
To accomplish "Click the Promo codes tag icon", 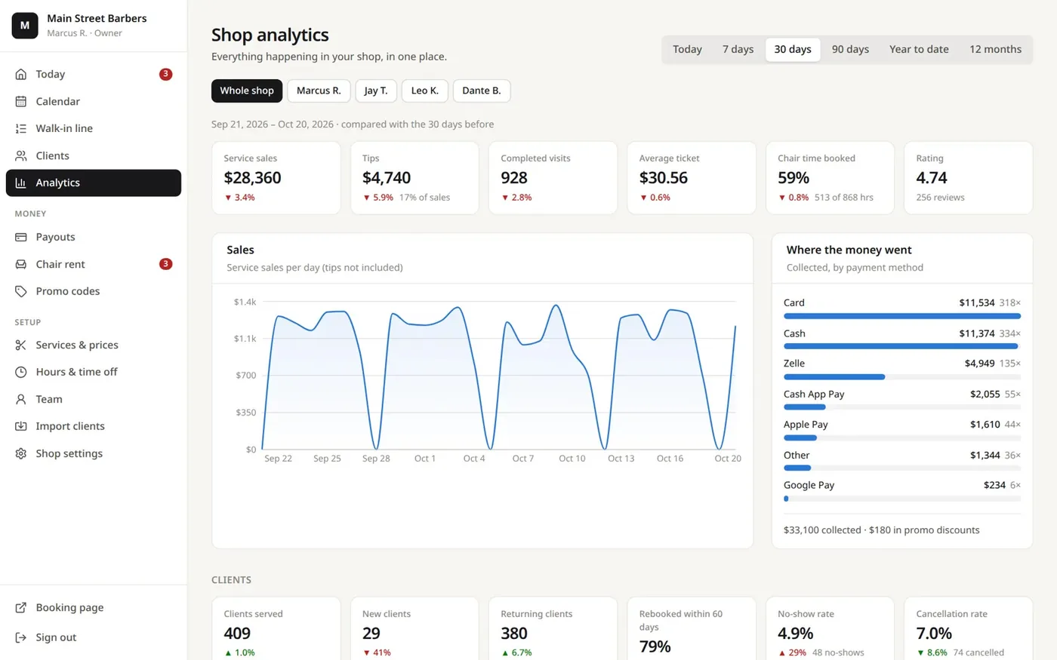I will click(x=21, y=291).
